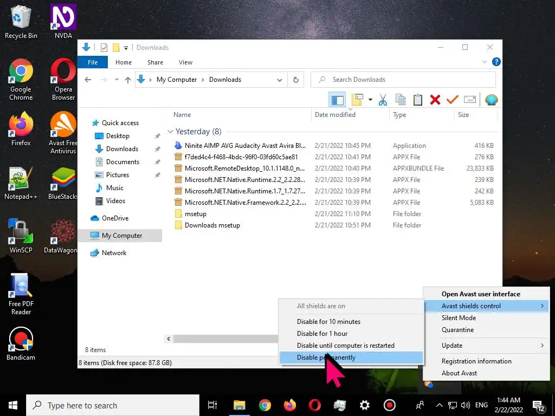The image size is (555, 416).
Task: Select Disable for 10 minutes
Action: pos(351,322)
